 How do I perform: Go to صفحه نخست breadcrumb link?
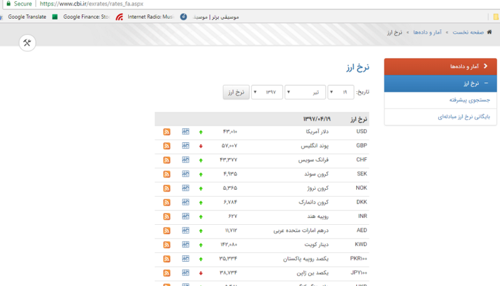(468, 32)
